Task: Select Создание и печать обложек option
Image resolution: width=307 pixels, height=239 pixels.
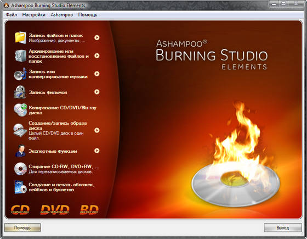Action: (x=61, y=187)
